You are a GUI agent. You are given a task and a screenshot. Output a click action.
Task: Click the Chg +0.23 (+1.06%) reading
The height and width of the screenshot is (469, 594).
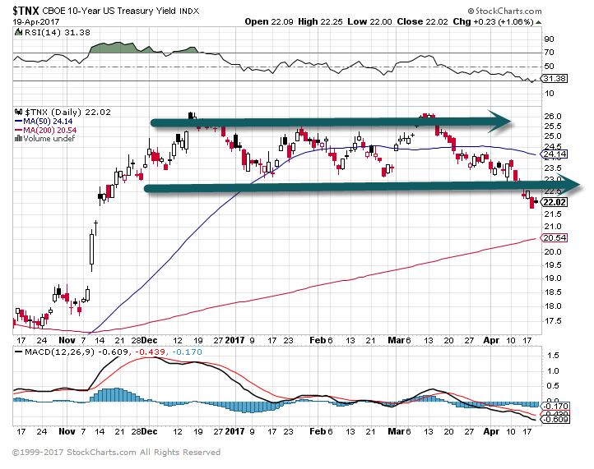tap(493, 22)
